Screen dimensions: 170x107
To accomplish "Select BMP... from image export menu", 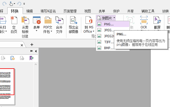I will (105, 48).
